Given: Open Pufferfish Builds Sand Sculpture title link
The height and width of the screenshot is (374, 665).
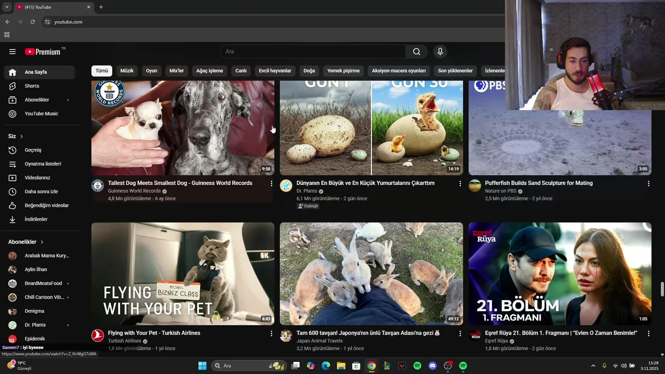Looking at the screenshot, I should click(x=539, y=183).
